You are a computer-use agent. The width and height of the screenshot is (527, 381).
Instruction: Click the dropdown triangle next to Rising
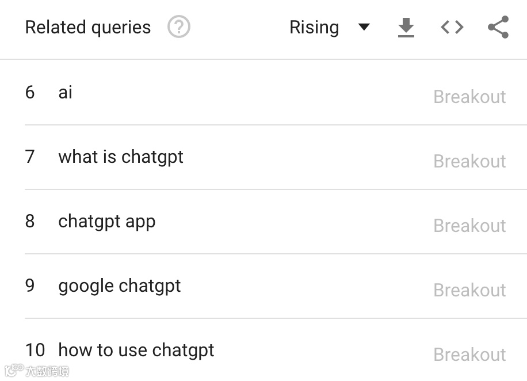[x=365, y=26]
